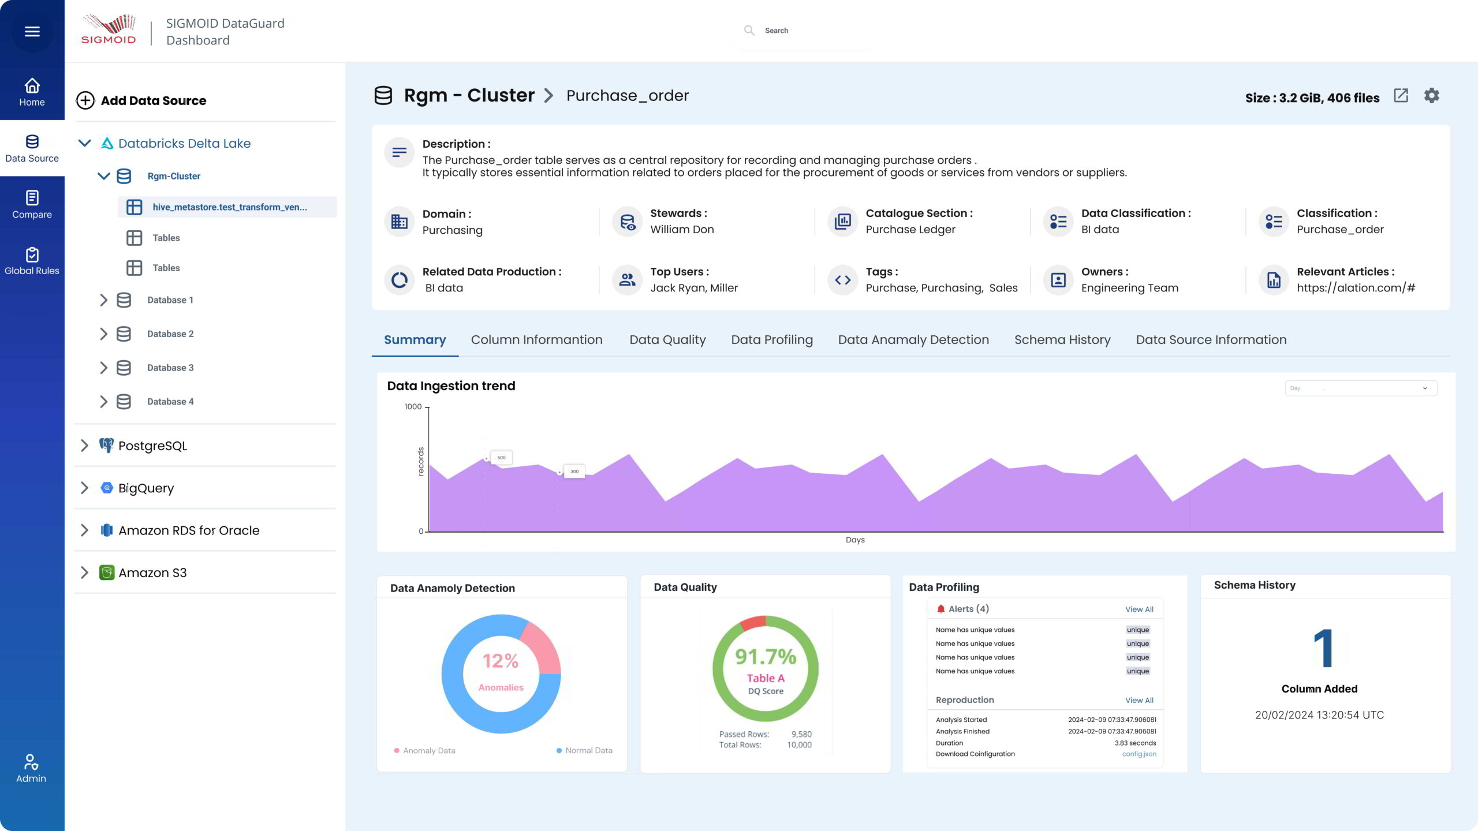The width and height of the screenshot is (1478, 831).
Task: Click the settings gear icon
Action: [x=1431, y=95]
